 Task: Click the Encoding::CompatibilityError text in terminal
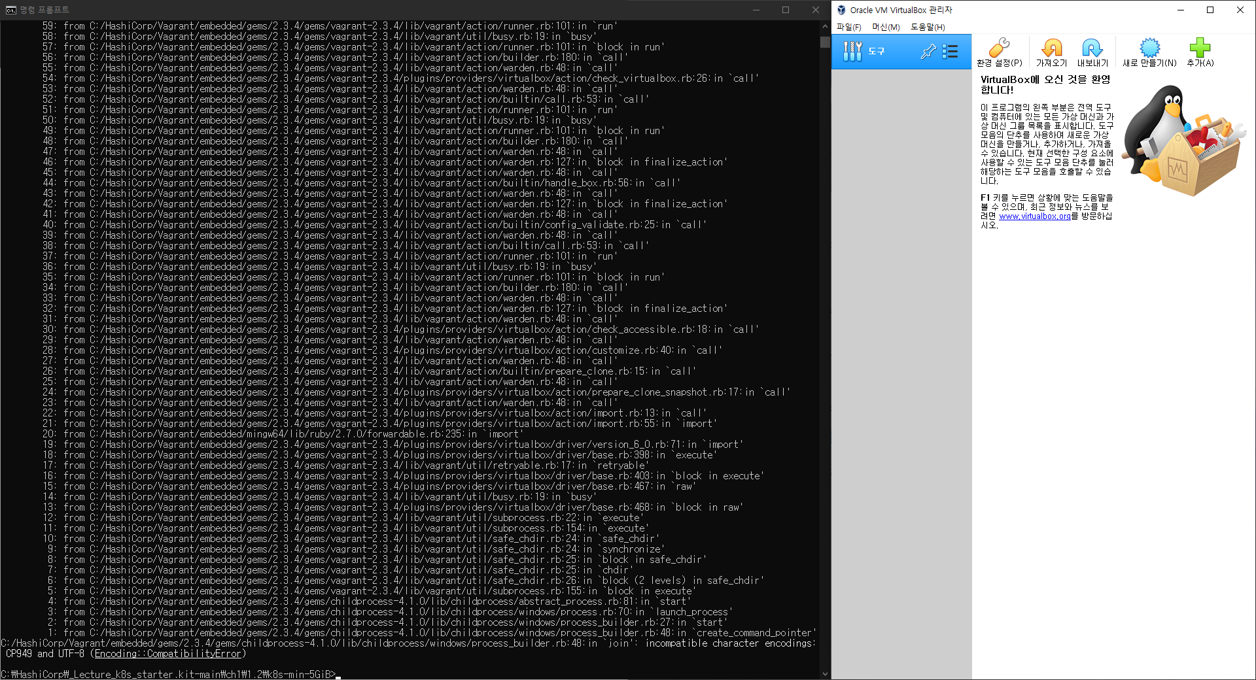(x=168, y=654)
